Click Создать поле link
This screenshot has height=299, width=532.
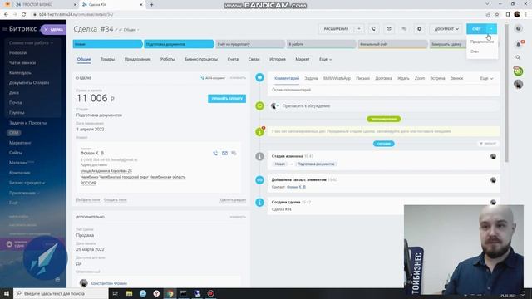(115, 199)
